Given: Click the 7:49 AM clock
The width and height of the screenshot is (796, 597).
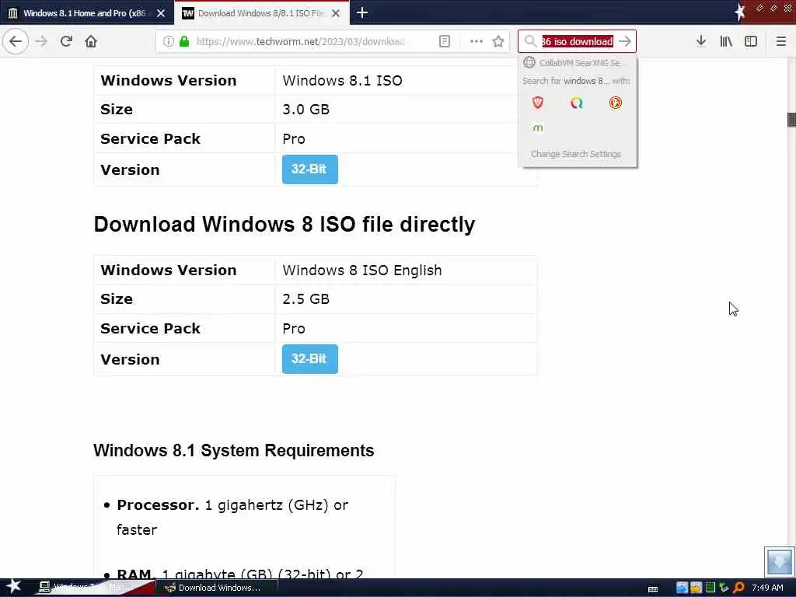Looking at the screenshot, I should (767, 588).
